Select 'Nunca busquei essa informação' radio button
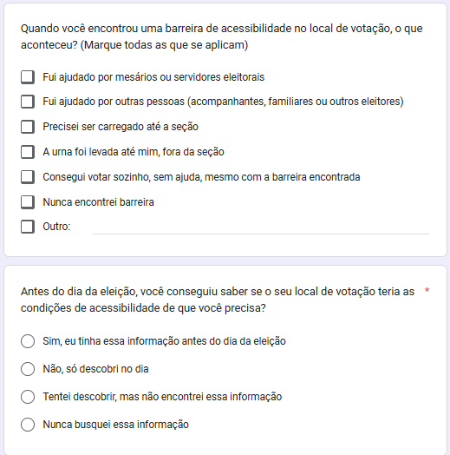Image resolution: width=450 pixels, height=455 pixels. pyautogui.click(x=28, y=425)
